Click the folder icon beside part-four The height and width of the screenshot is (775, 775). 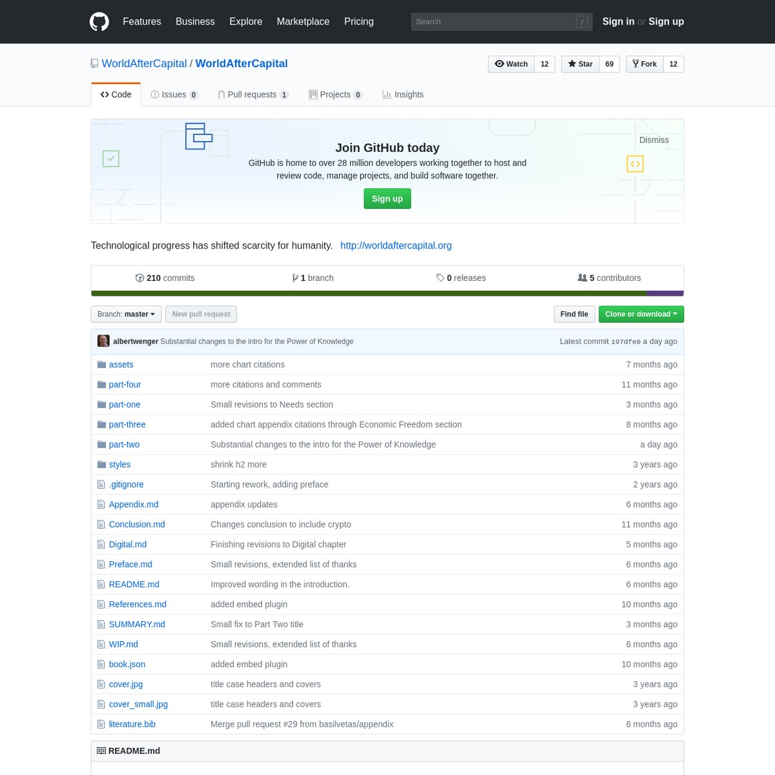tap(101, 384)
